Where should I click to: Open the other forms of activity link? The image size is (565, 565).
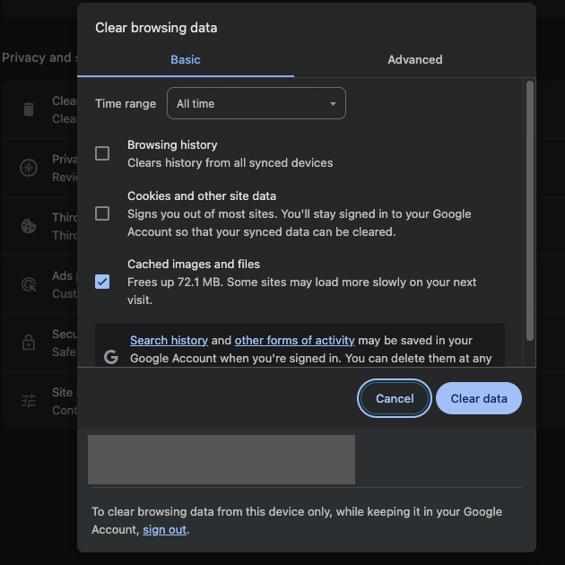tap(295, 340)
